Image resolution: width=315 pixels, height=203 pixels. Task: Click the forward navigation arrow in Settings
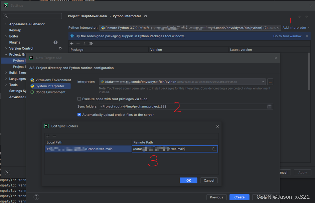[306, 17]
